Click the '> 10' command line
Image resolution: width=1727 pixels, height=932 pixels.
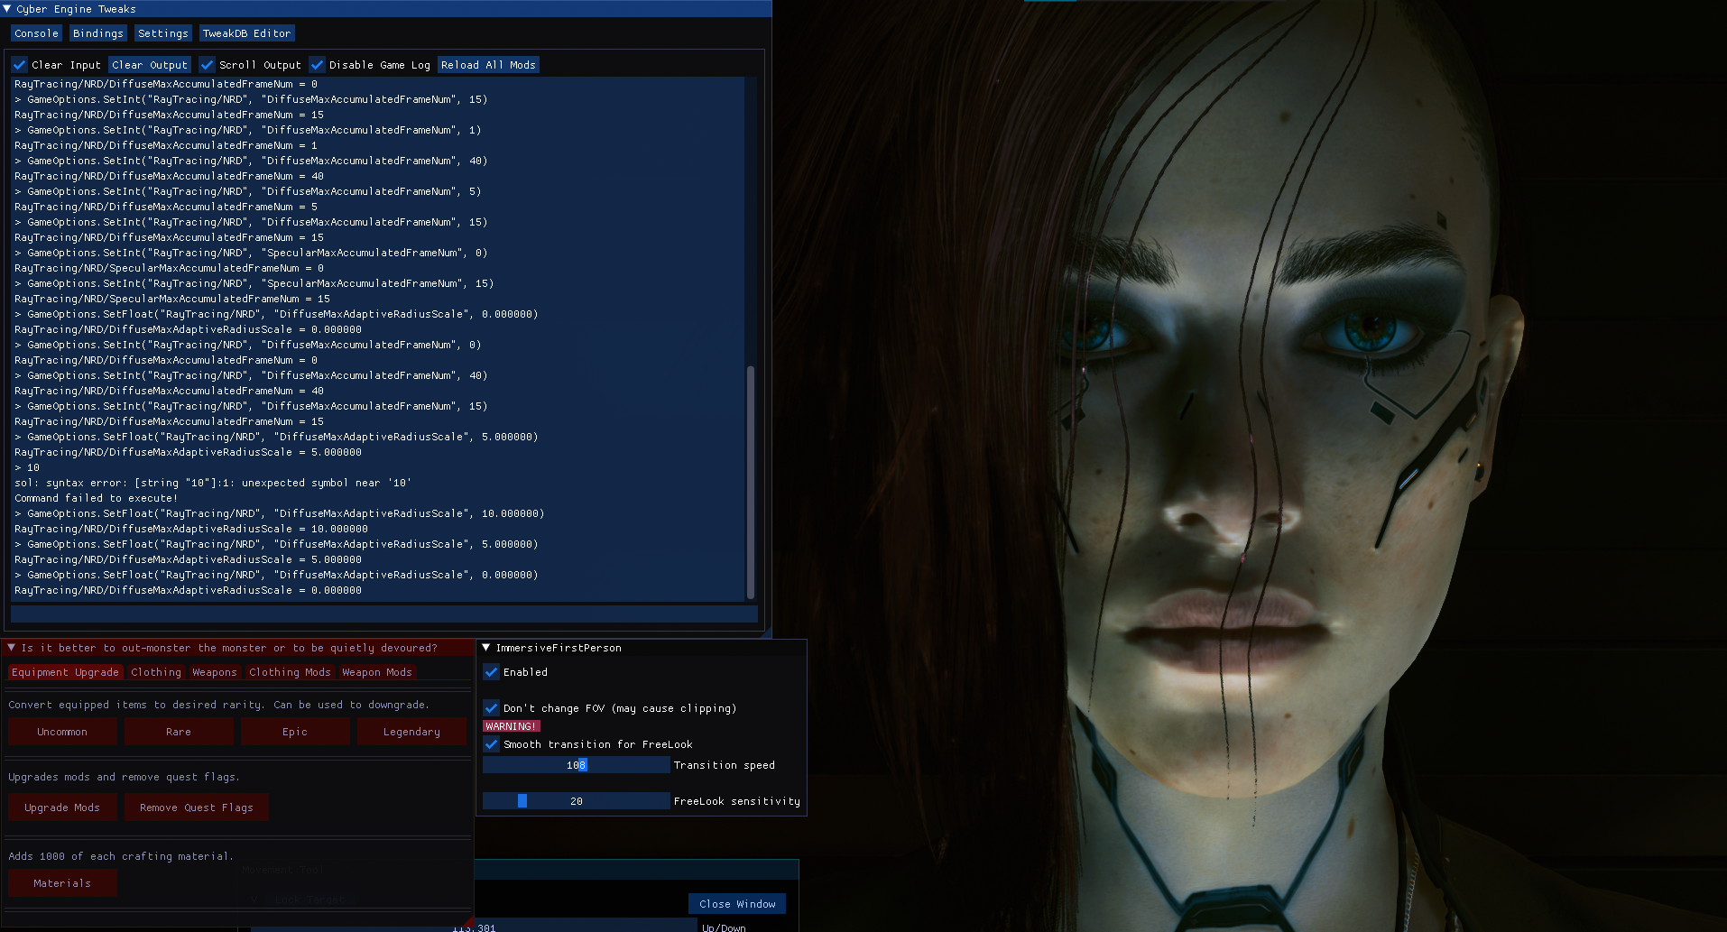(27, 467)
